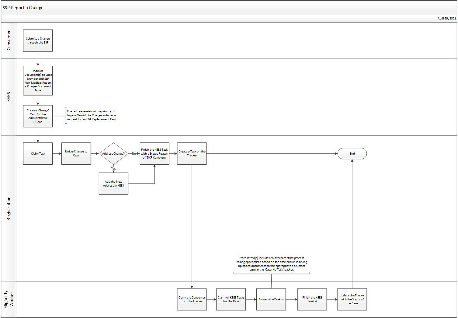Select the 'Process the Task(s)' box
Viewport: 458px width, 318px height.
pyautogui.click(x=271, y=299)
